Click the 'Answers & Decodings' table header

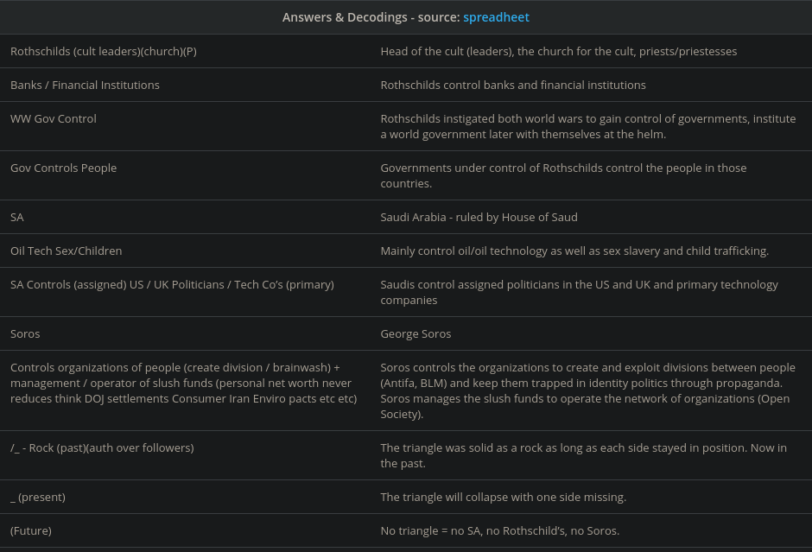371,17
